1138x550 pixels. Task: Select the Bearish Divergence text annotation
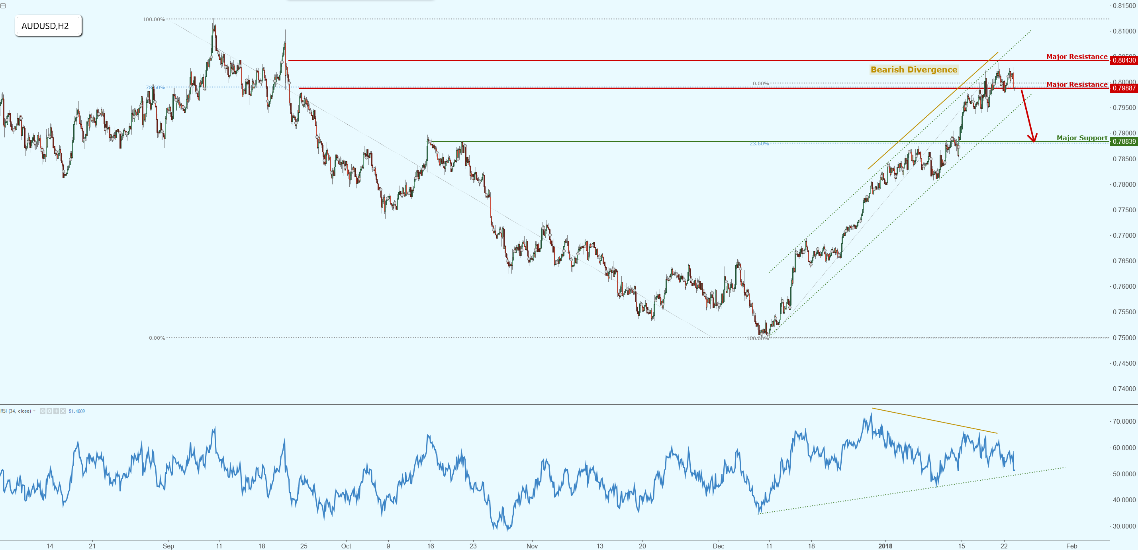914,69
